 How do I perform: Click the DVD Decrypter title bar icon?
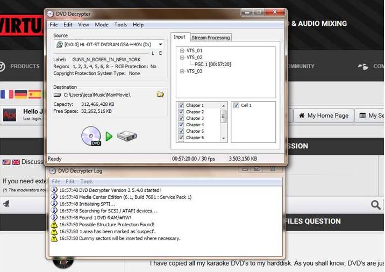click(x=51, y=14)
